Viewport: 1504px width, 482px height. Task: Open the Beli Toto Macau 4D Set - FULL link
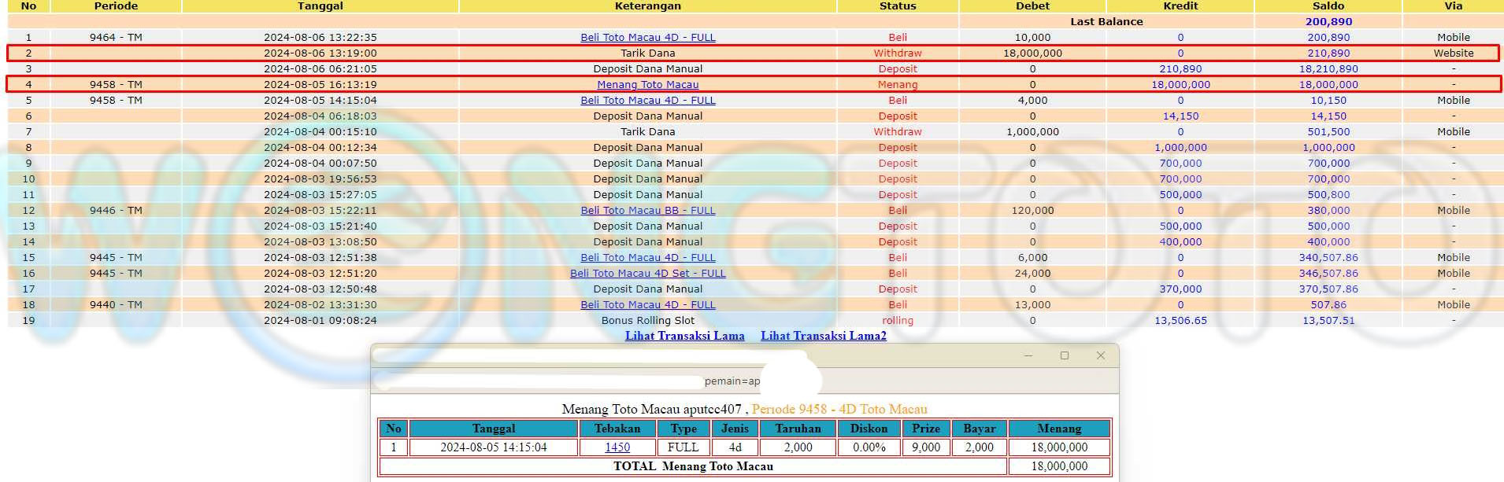coord(647,274)
